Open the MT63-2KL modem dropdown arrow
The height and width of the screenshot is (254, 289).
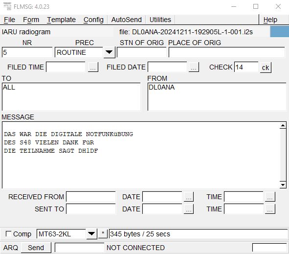click(x=91, y=234)
